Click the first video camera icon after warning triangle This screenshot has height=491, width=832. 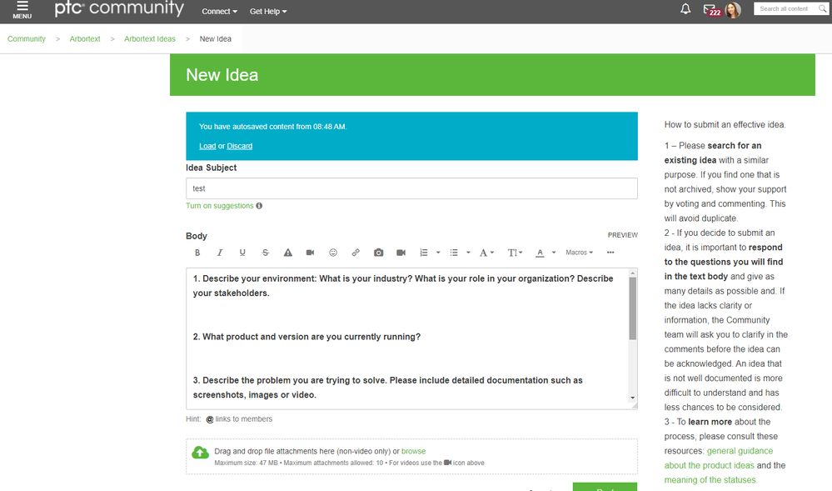(x=311, y=253)
